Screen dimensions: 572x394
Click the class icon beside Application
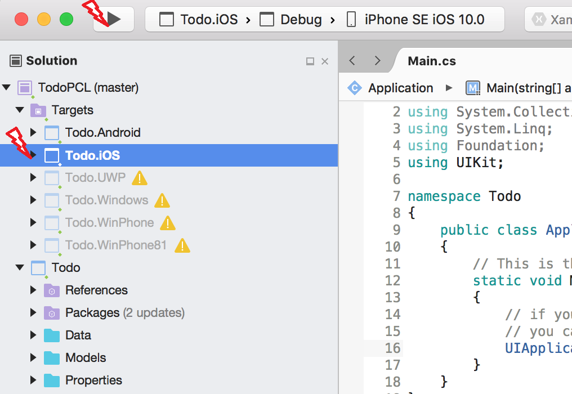(355, 88)
